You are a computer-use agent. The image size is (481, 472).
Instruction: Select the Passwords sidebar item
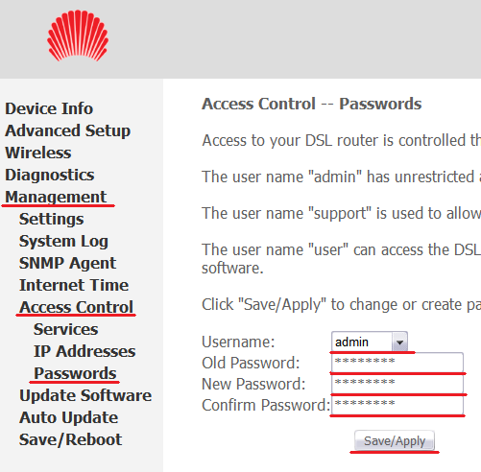[75, 373]
